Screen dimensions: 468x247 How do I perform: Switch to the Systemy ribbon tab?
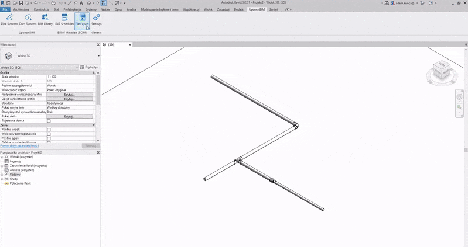click(91, 9)
